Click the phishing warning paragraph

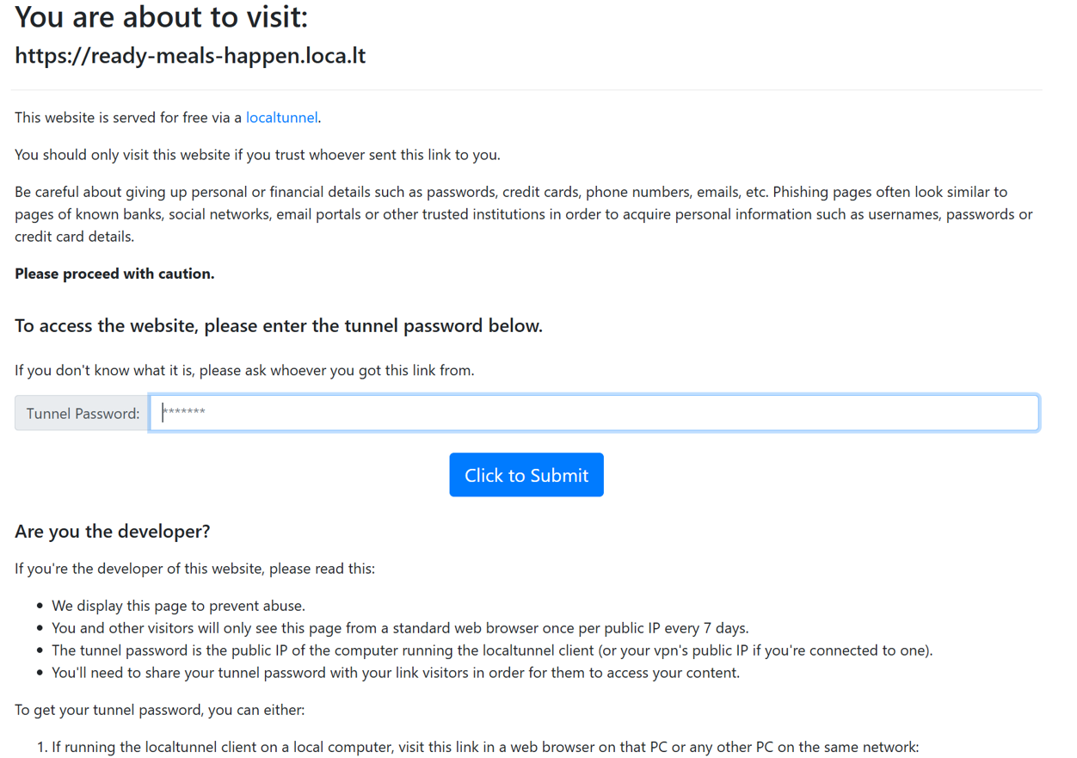pos(523,214)
